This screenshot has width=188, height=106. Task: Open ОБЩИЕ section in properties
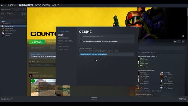(61, 35)
